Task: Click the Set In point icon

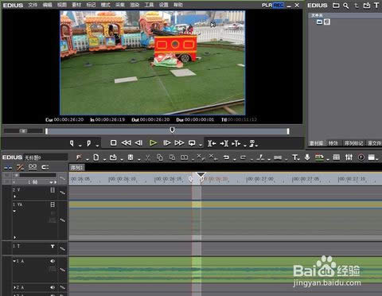Action: 72,143
